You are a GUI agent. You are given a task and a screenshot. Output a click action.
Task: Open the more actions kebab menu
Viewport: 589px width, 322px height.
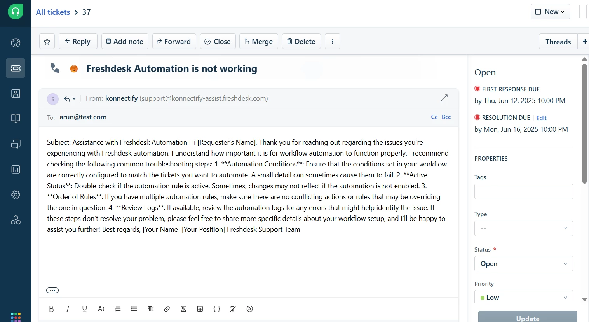pyautogui.click(x=332, y=41)
